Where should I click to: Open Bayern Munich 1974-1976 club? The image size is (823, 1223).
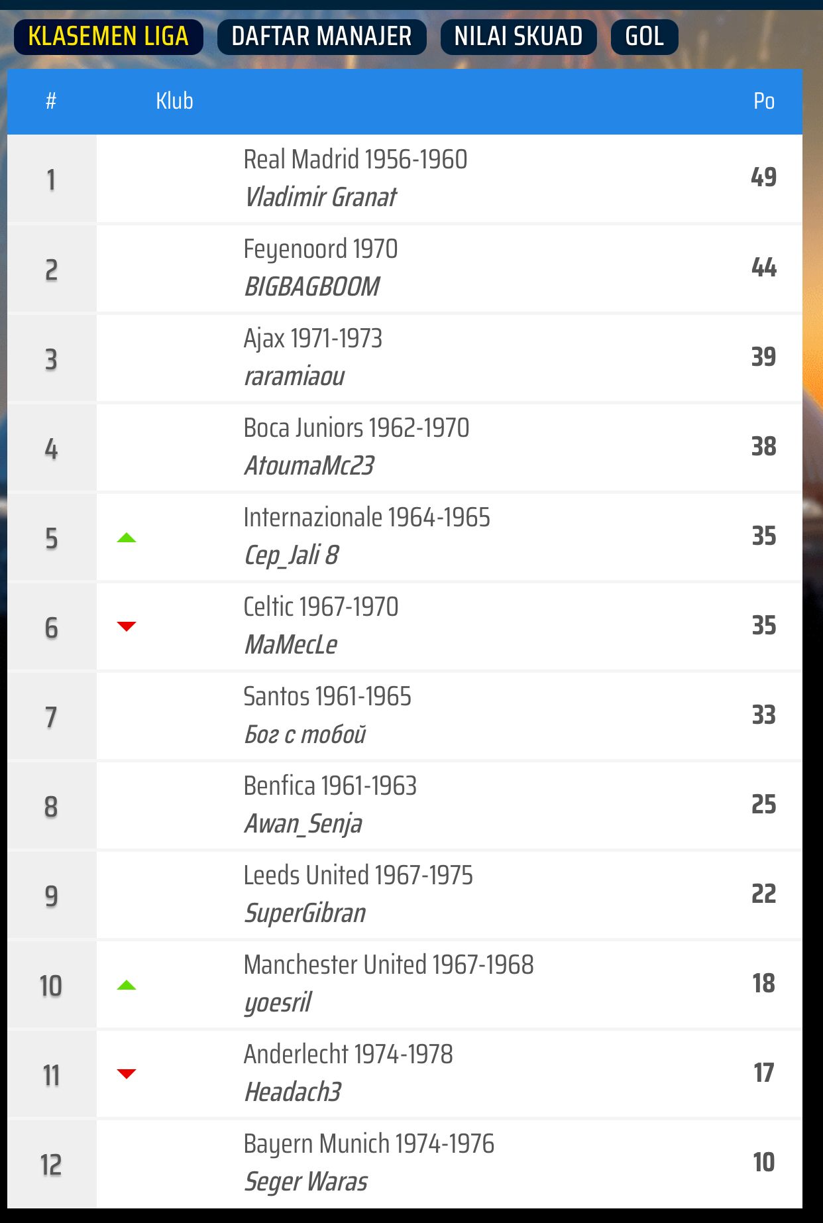(368, 1144)
